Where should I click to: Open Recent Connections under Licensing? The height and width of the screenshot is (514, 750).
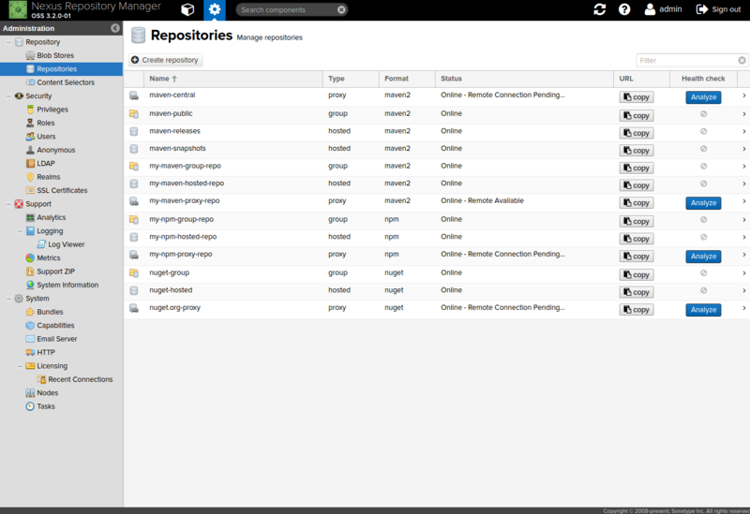coord(81,379)
